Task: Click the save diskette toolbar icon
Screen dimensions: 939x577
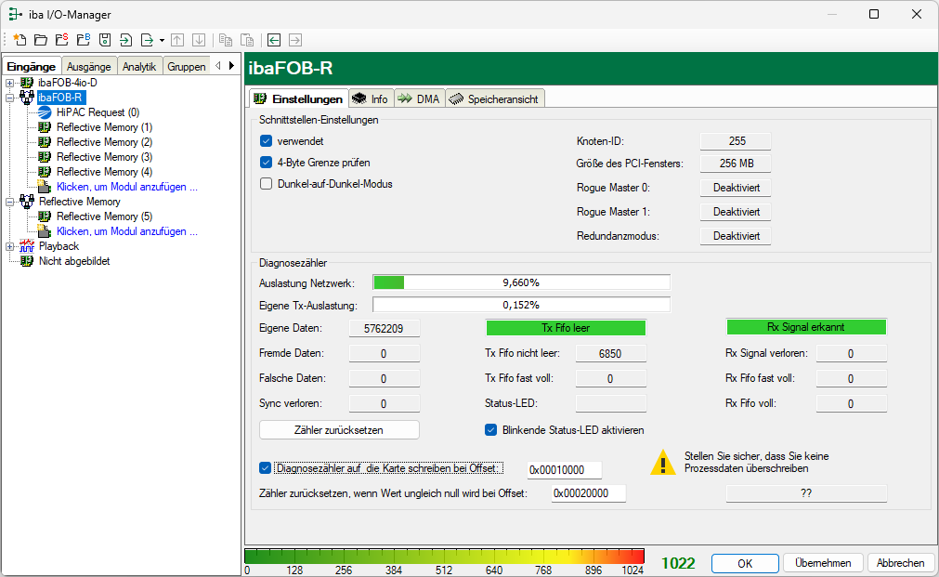Action: coord(105,40)
